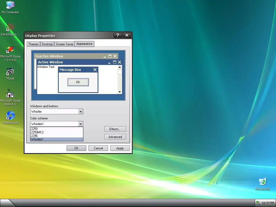Click the preview scrollbar up arrow

click(120, 67)
